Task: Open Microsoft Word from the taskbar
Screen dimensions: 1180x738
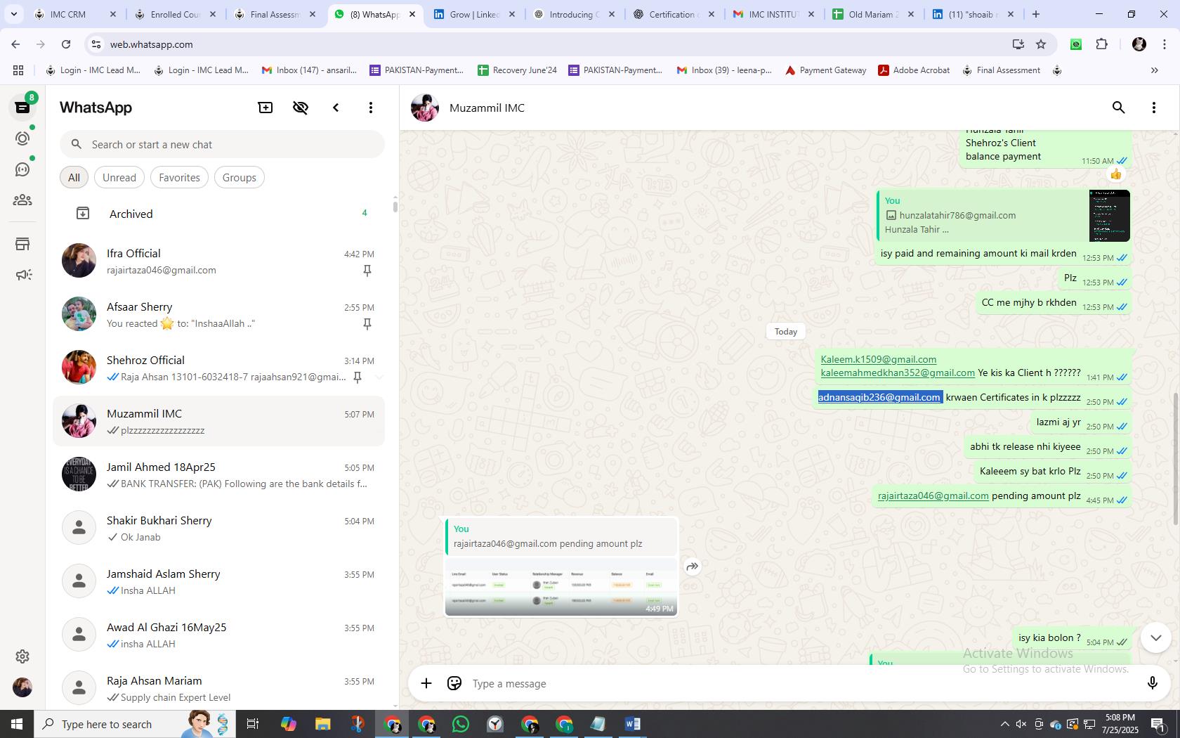Action: (x=632, y=724)
